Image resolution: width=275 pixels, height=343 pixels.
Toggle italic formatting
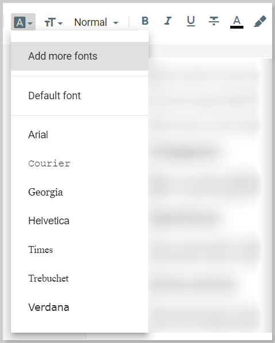pyautogui.click(x=168, y=21)
